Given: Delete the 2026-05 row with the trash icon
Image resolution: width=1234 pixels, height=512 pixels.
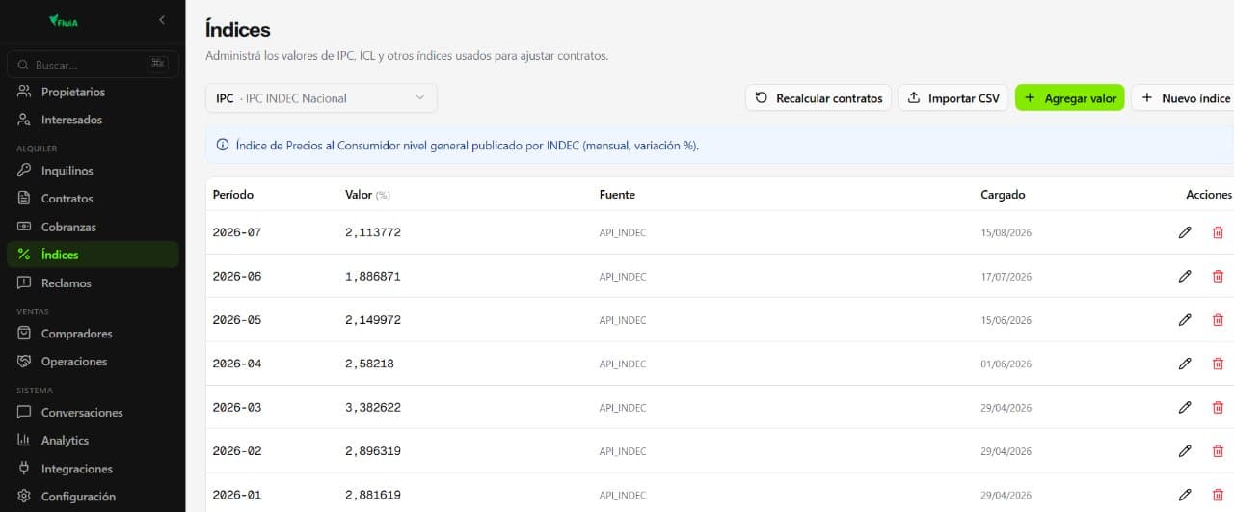Looking at the screenshot, I should pos(1218,320).
